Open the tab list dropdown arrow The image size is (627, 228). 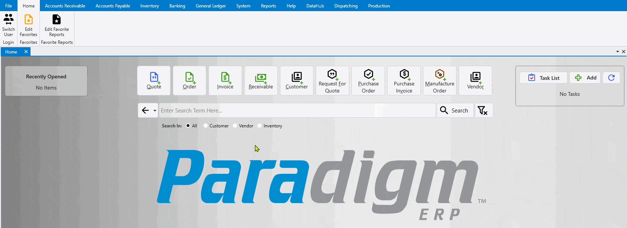(x=617, y=52)
